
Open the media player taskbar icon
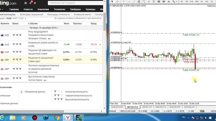click(23, 118)
